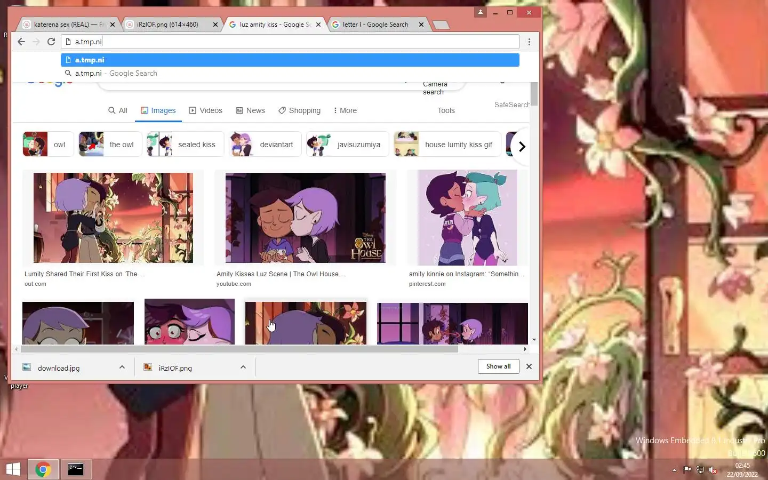This screenshot has width=768, height=480.
Task: Click the browser back arrow
Action: click(x=21, y=42)
